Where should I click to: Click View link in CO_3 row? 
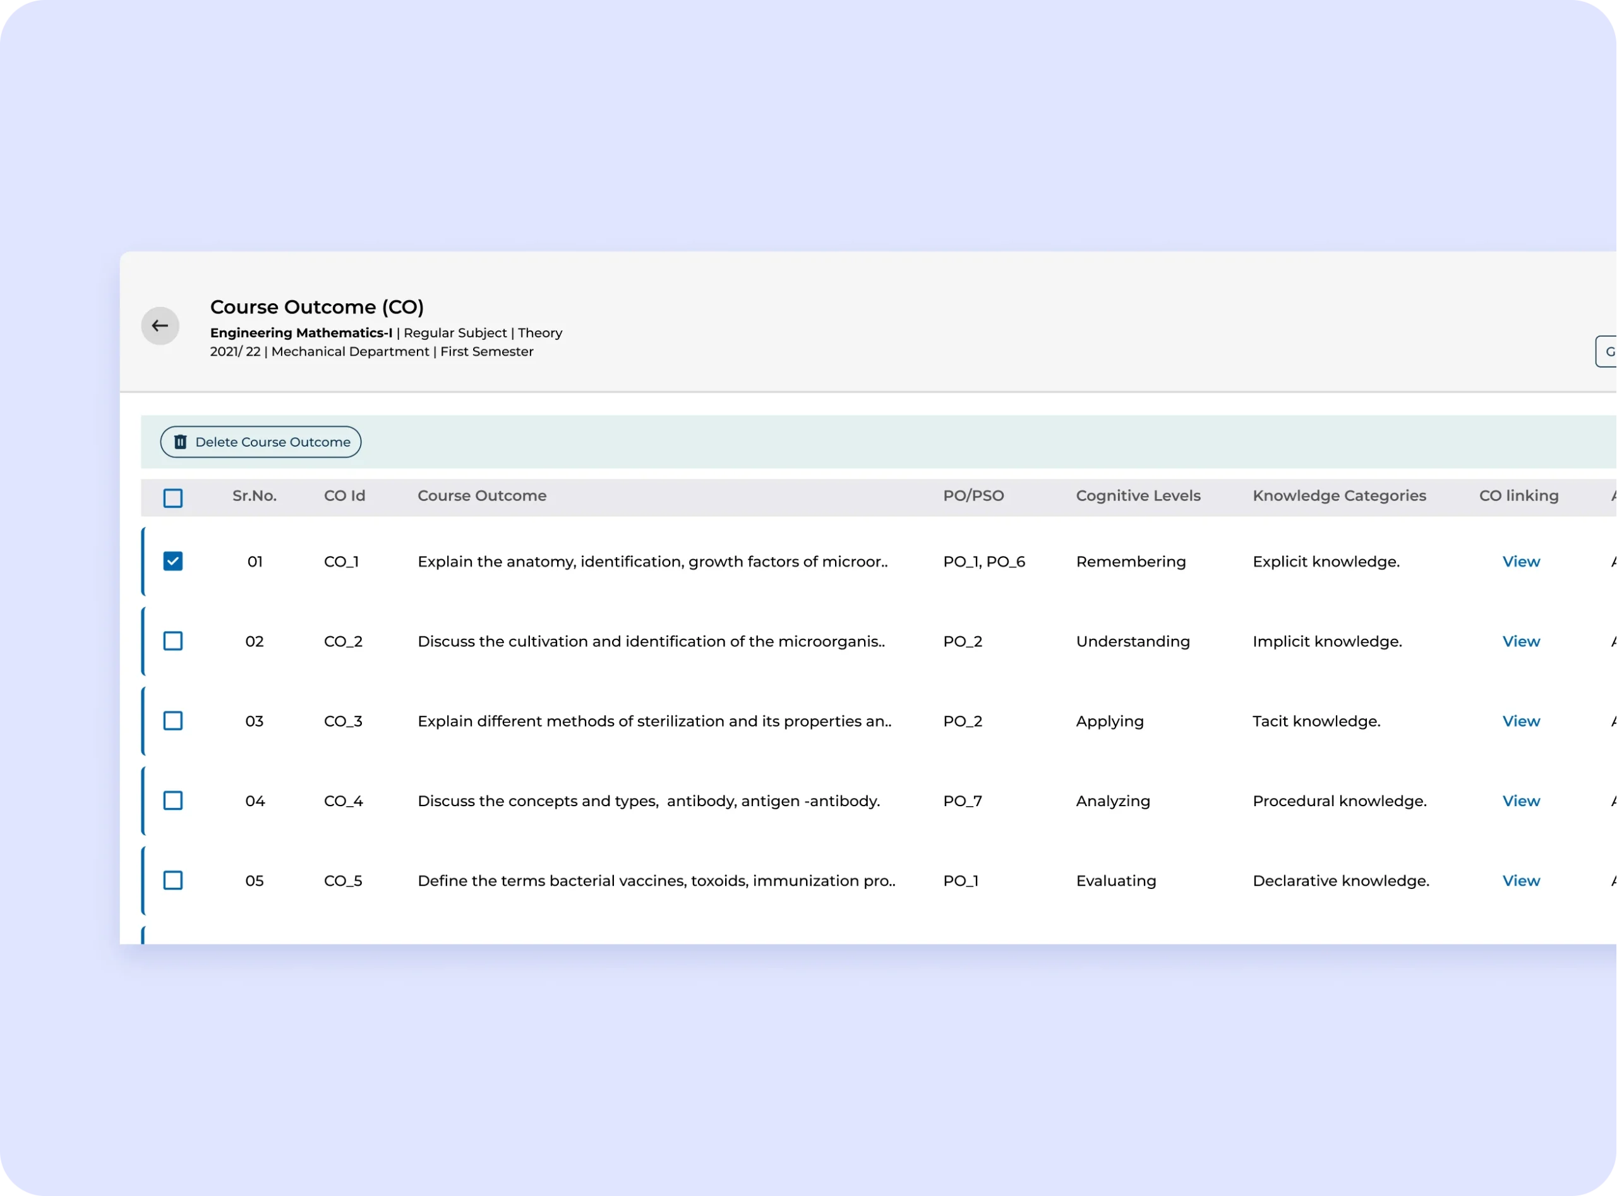1521,721
